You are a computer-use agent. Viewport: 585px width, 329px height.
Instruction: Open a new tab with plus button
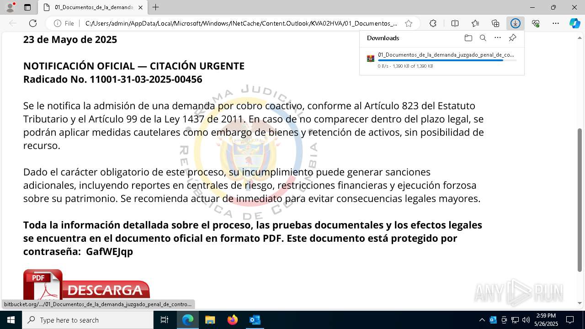156,7
